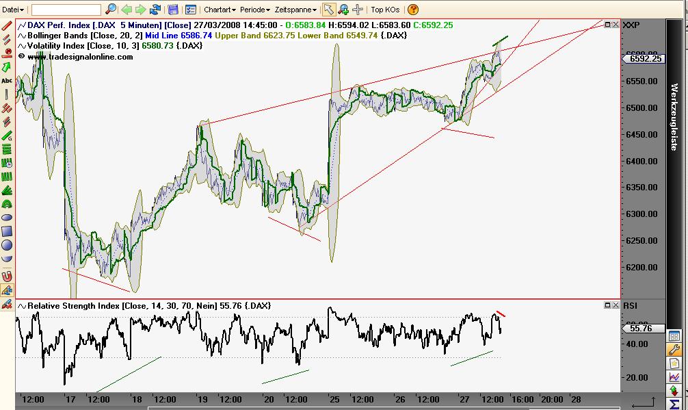This screenshot has width=688, height=410.
Task: Click the symbol search input field
Action: [66, 10]
